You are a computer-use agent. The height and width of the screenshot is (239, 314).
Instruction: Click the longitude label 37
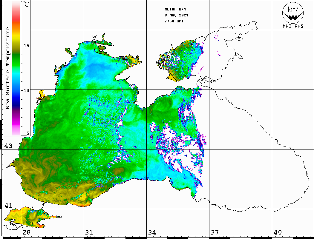(215, 232)
